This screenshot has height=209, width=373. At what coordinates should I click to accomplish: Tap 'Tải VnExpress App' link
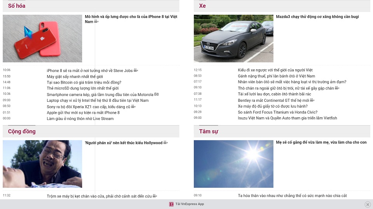click(x=190, y=204)
